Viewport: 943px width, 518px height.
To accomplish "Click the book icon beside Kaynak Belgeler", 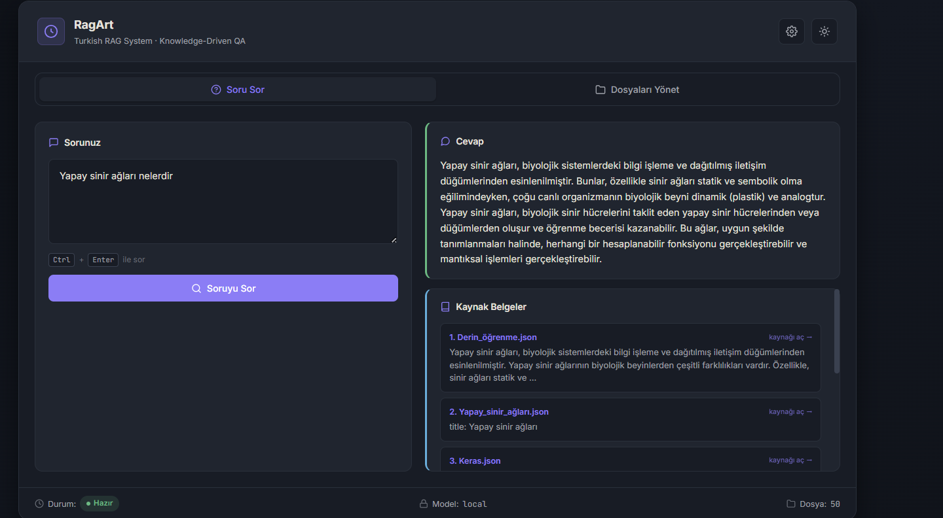I will coord(445,307).
